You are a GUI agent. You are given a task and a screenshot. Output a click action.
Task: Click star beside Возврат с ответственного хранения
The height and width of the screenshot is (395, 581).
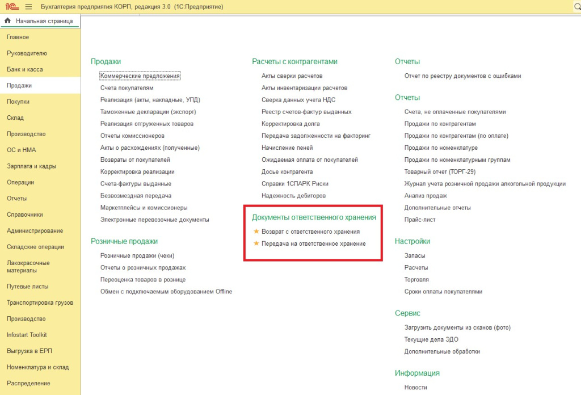(256, 232)
